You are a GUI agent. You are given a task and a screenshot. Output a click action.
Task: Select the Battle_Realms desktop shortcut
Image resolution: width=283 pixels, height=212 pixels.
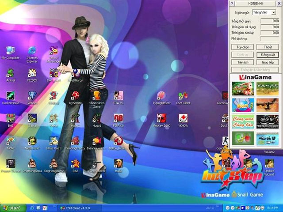pyautogui.click(x=119, y=143)
